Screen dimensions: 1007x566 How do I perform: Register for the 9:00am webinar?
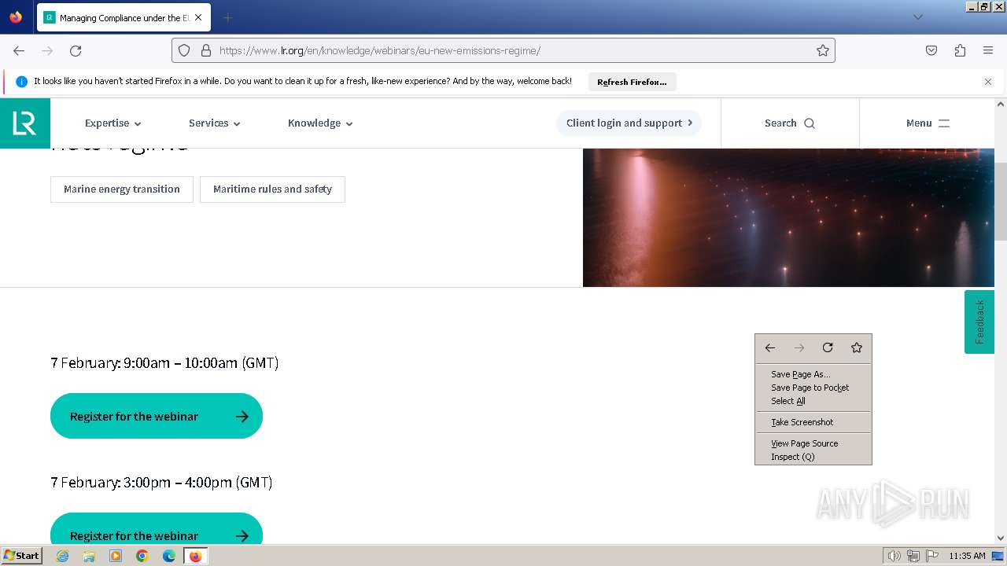(157, 417)
